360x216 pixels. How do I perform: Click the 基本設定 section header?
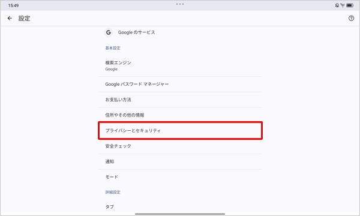pos(113,48)
